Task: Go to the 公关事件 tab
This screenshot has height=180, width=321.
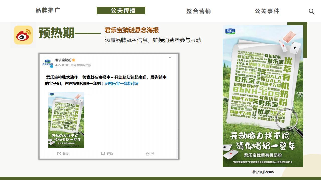Action: pyautogui.click(x=267, y=11)
